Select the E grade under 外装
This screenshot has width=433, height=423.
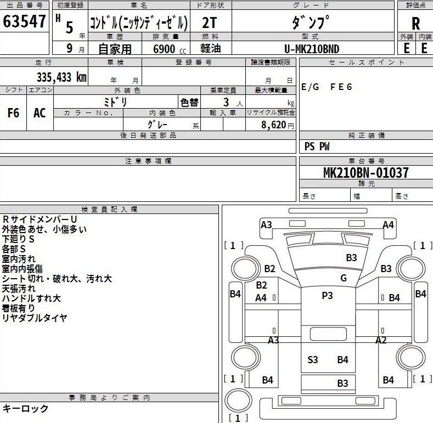[x=407, y=48]
